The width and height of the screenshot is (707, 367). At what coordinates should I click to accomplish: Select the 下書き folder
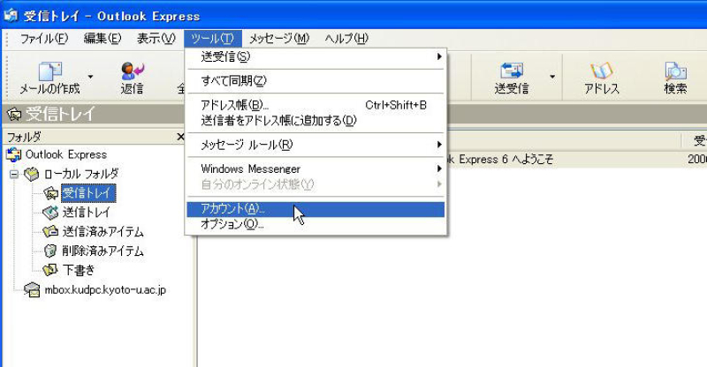[79, 270]
